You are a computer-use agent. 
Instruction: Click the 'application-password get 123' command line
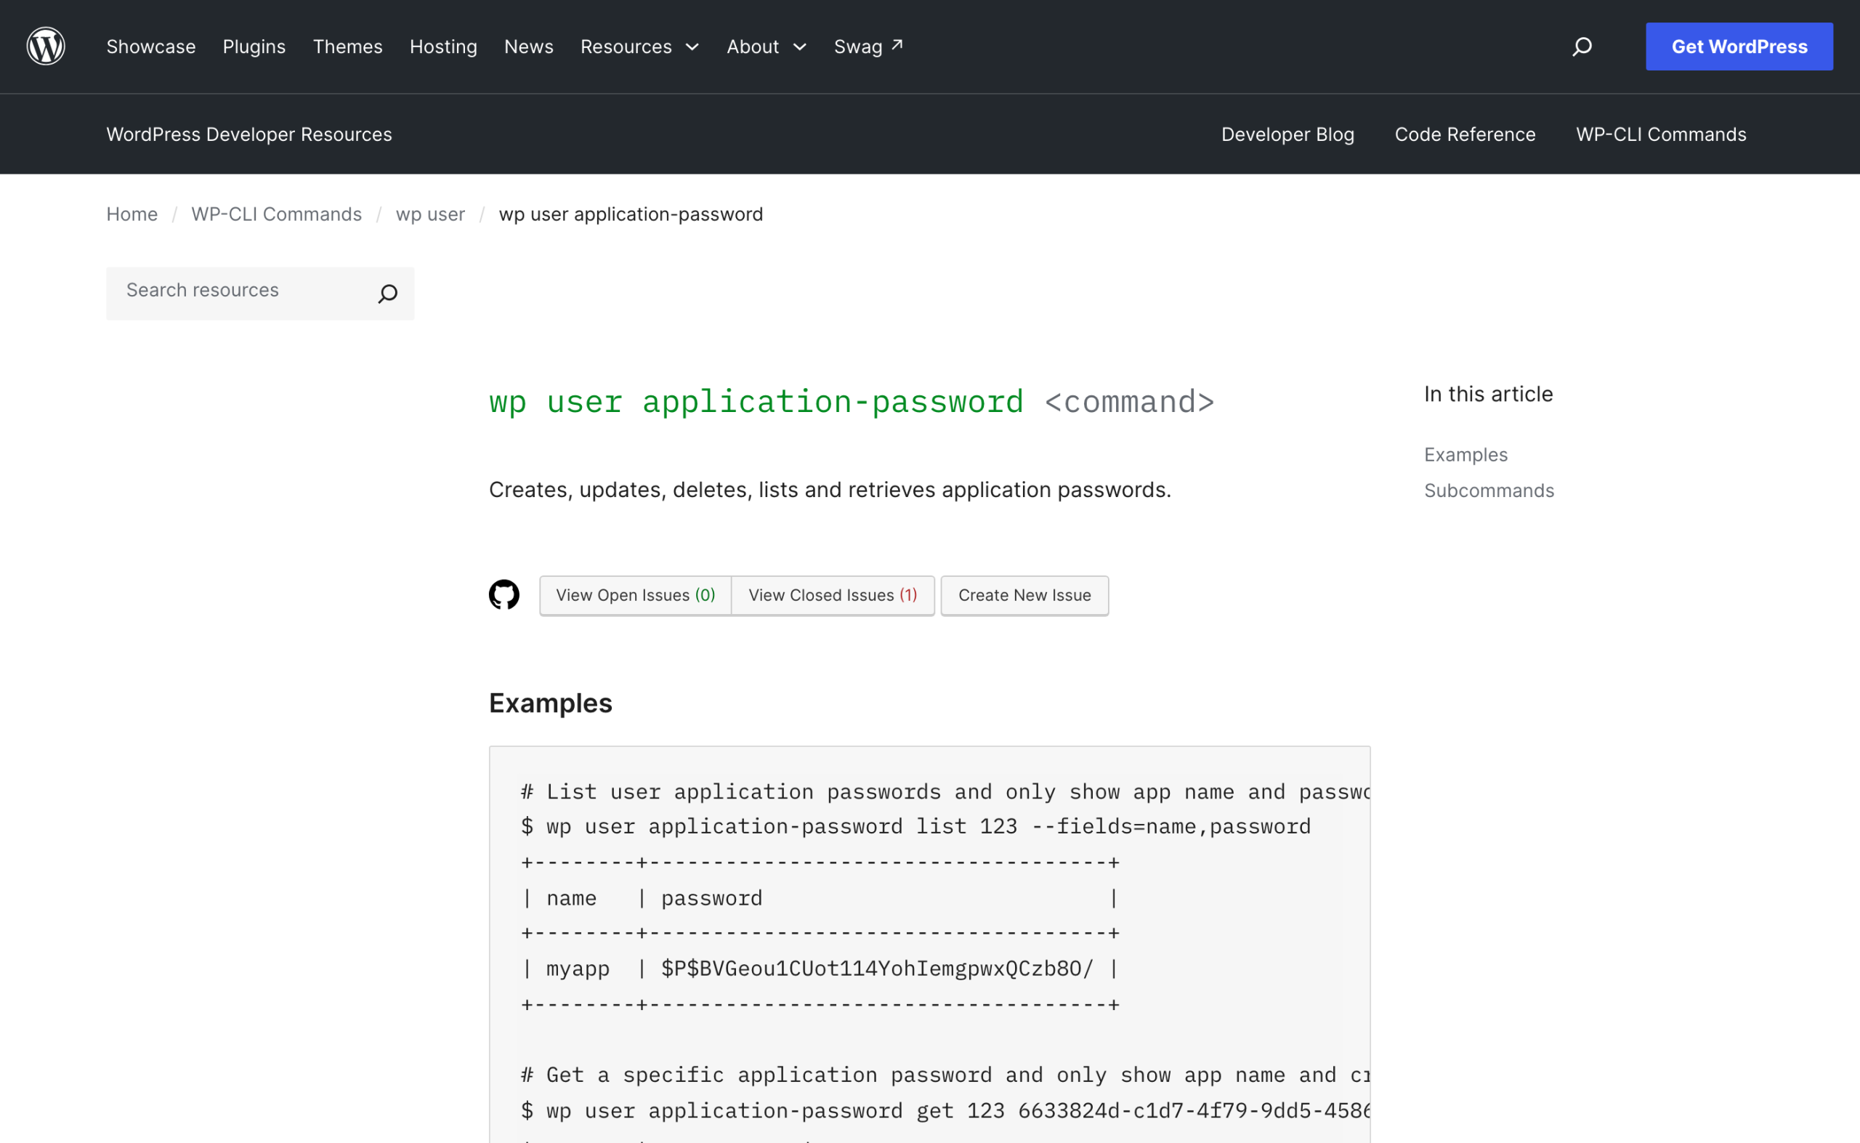pyautogui.click(x=945, y=1111)
